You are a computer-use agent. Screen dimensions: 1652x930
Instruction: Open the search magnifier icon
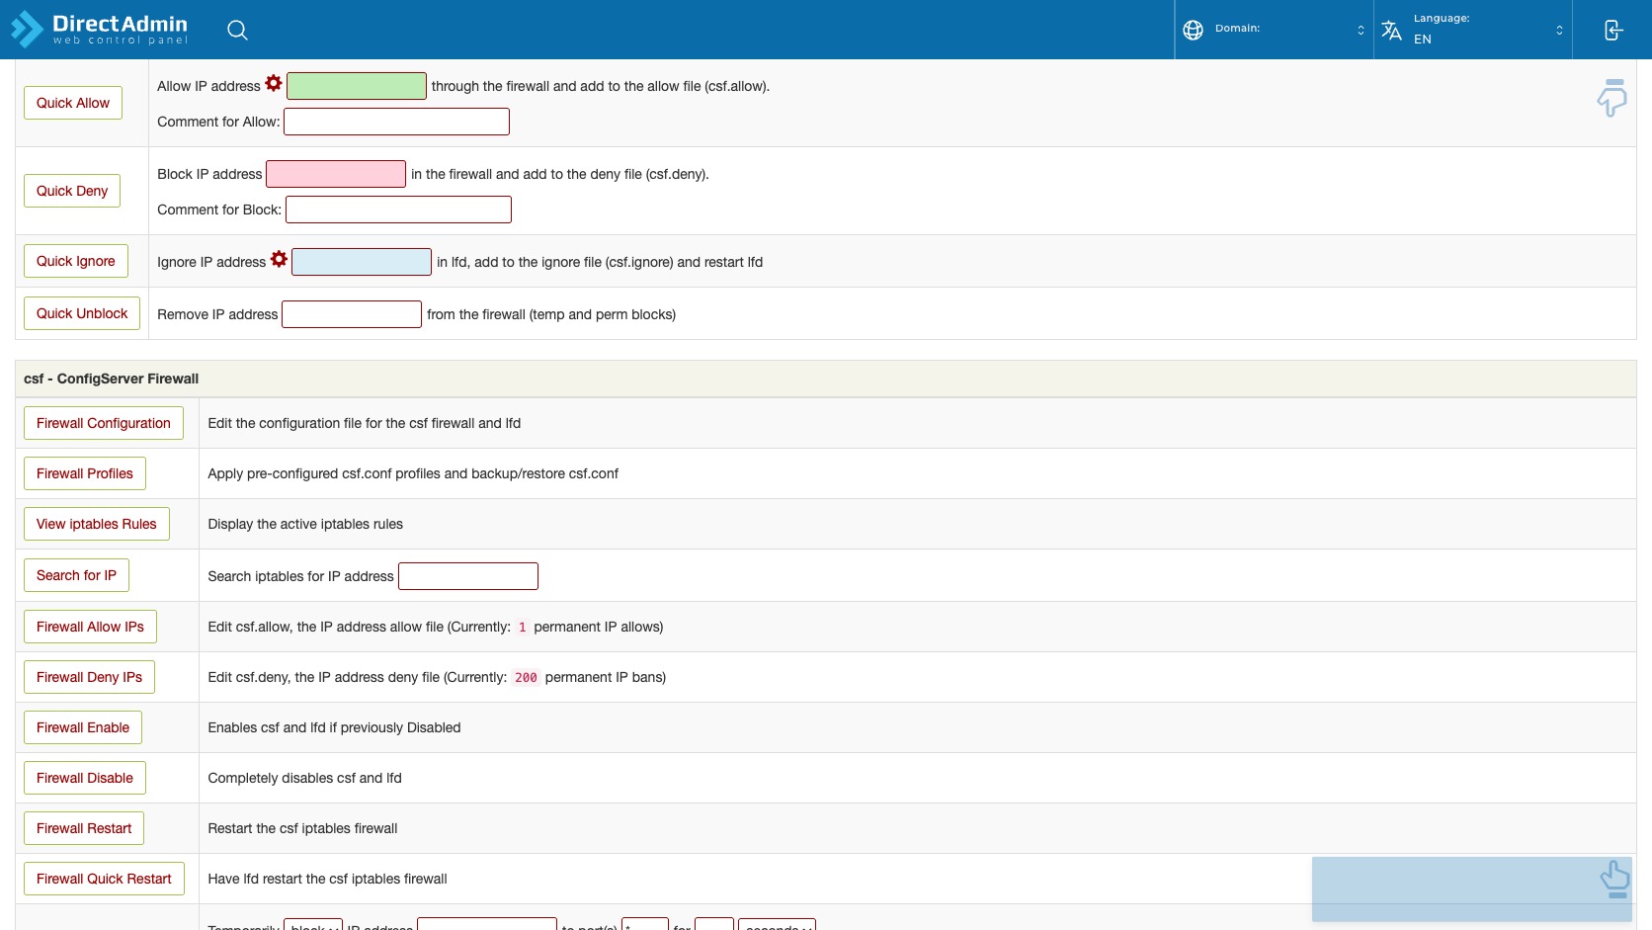pyautogui.click(x=237, y=30)
